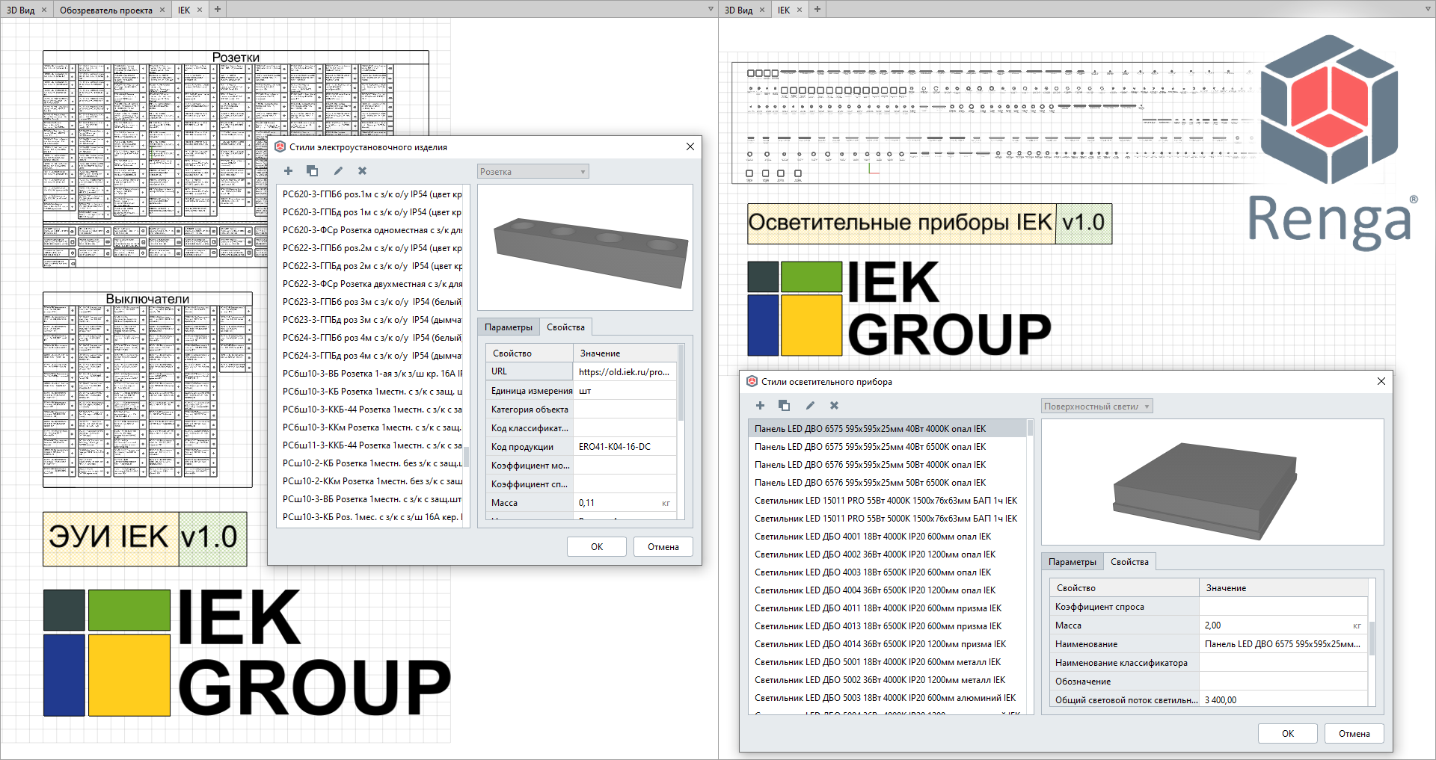
Task: Click the add new style plus icon in socket styles dialog
Action: (x=288, y=171)
